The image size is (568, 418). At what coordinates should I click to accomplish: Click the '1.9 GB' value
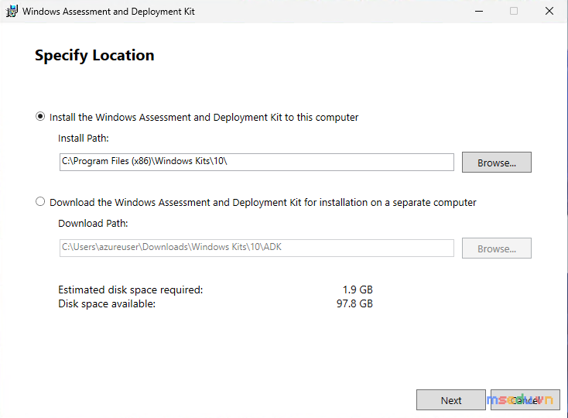point(358,290)
